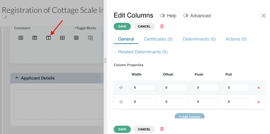Click the top green Save button
Screen dimensions: 270x134
coord(122,26)
